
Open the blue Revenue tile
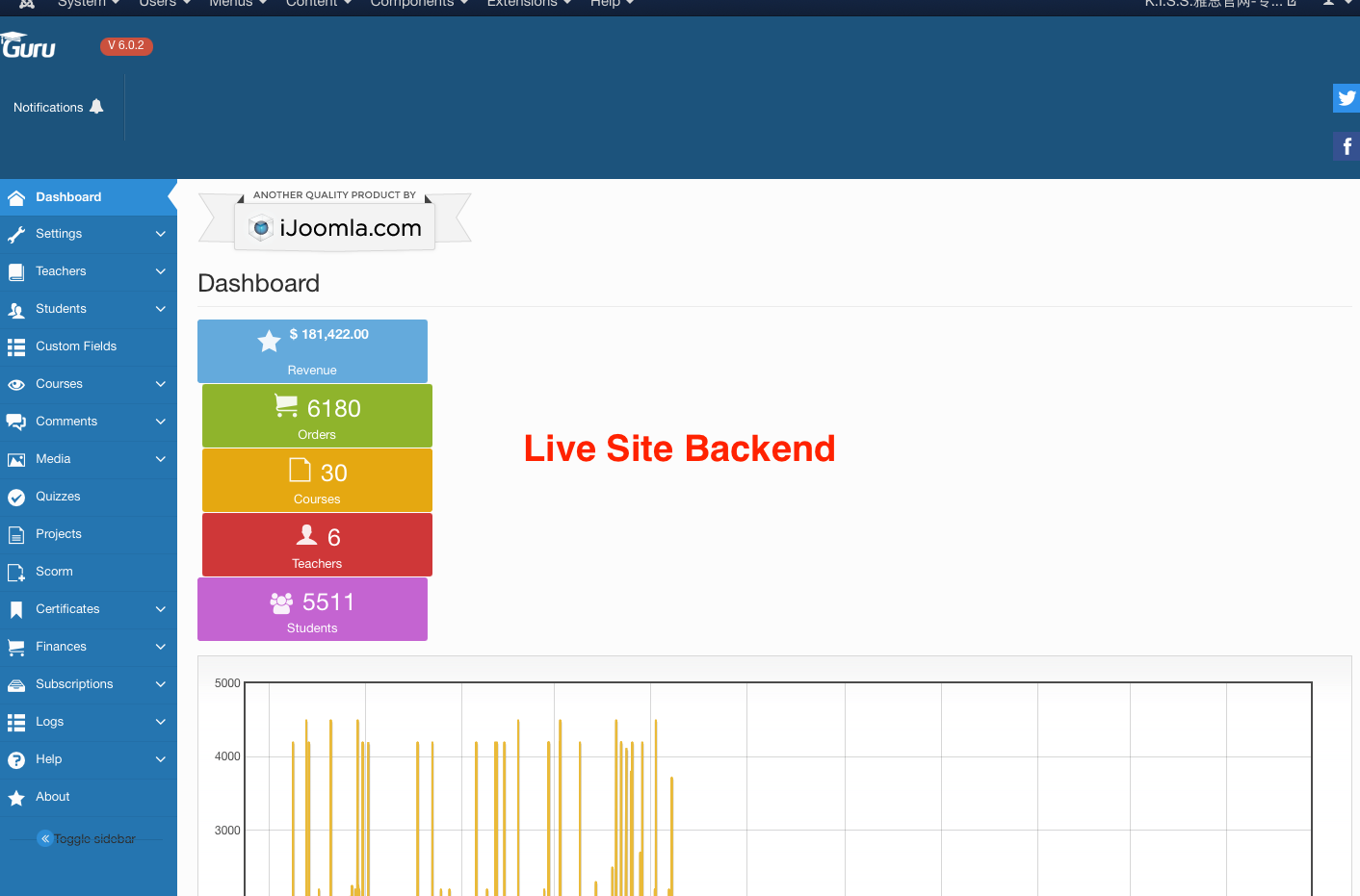[312, 351]
